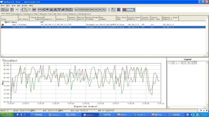Click the Network Protocol column header
The height and width of the screenshot is (117, 209).
(72, 18)
